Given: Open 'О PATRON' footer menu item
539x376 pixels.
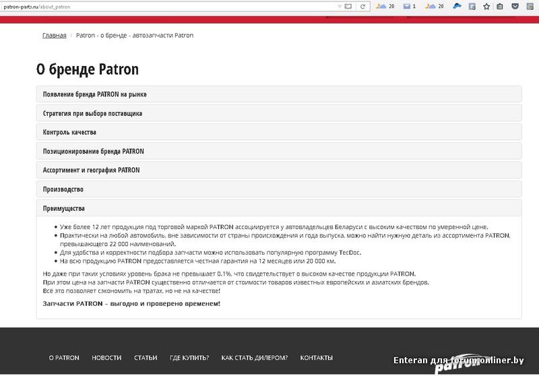Looking at the screenshot, I should [x=64, y=358].
